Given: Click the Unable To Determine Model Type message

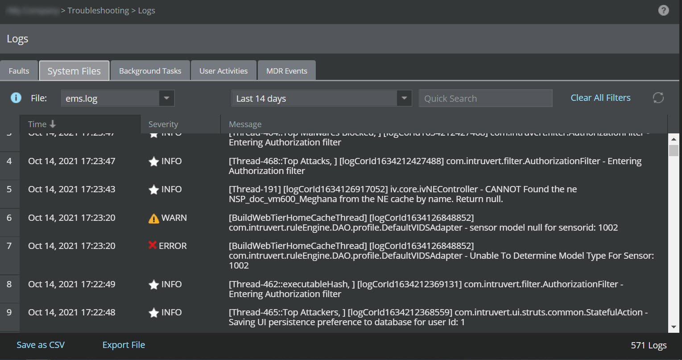Looking at the screenshot, I should point(441,256).
